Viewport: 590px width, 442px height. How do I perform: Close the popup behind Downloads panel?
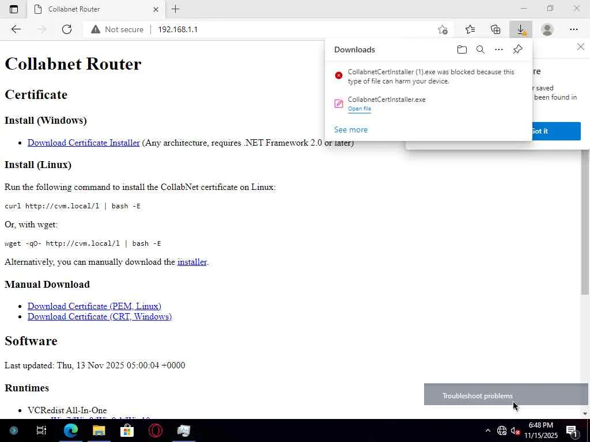pos(581,47)
